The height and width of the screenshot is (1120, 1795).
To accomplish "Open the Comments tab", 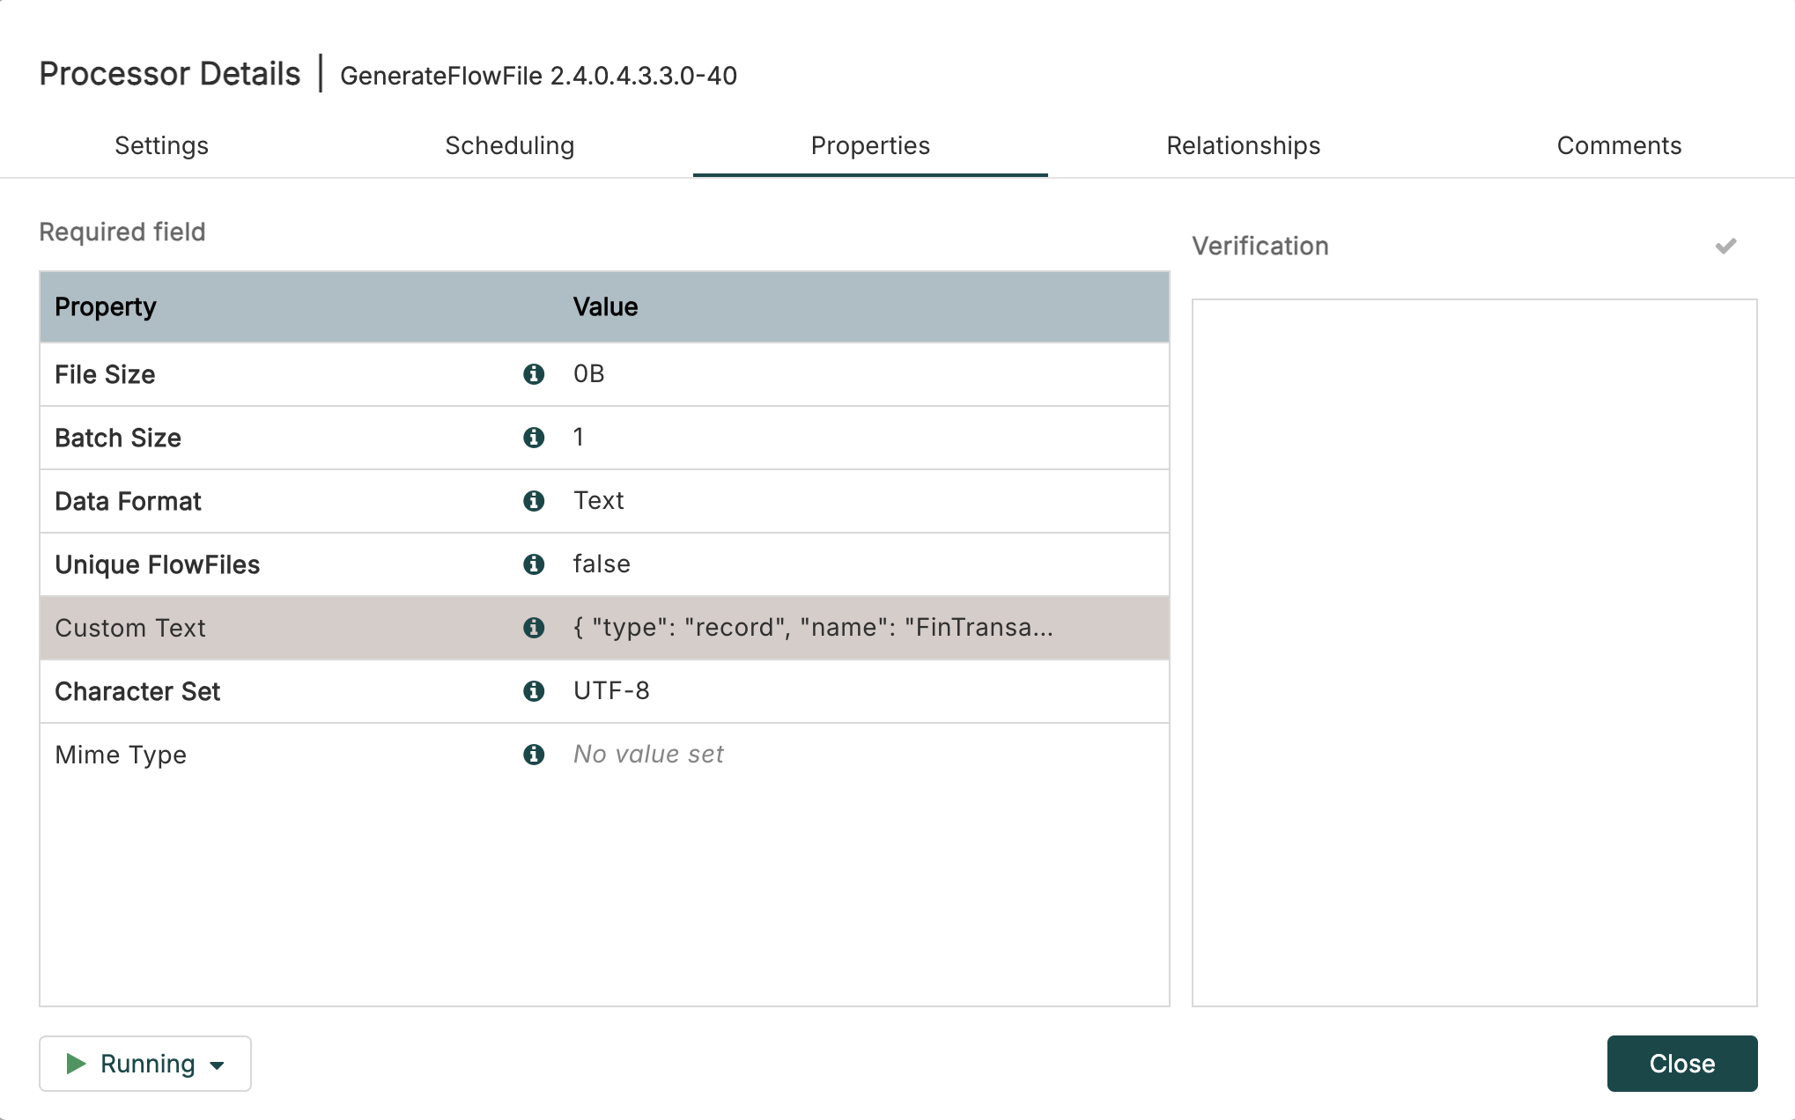I will pos(1620,145).
